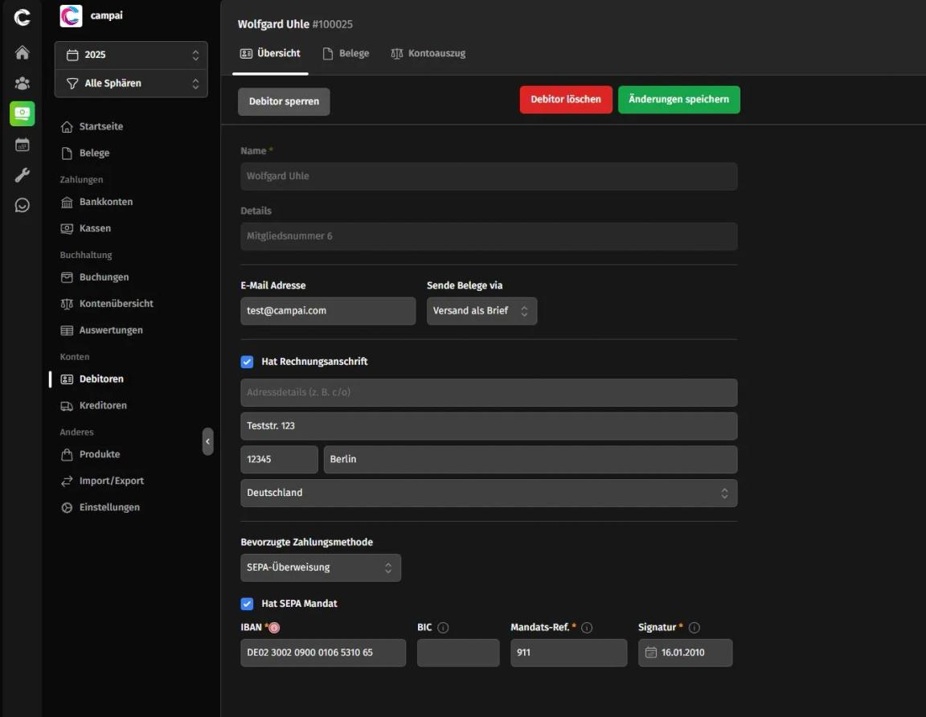Viewport: 926px width, 717px height.
Task: Open the calendar icon in Signatur field
Action: pos(651,653)
